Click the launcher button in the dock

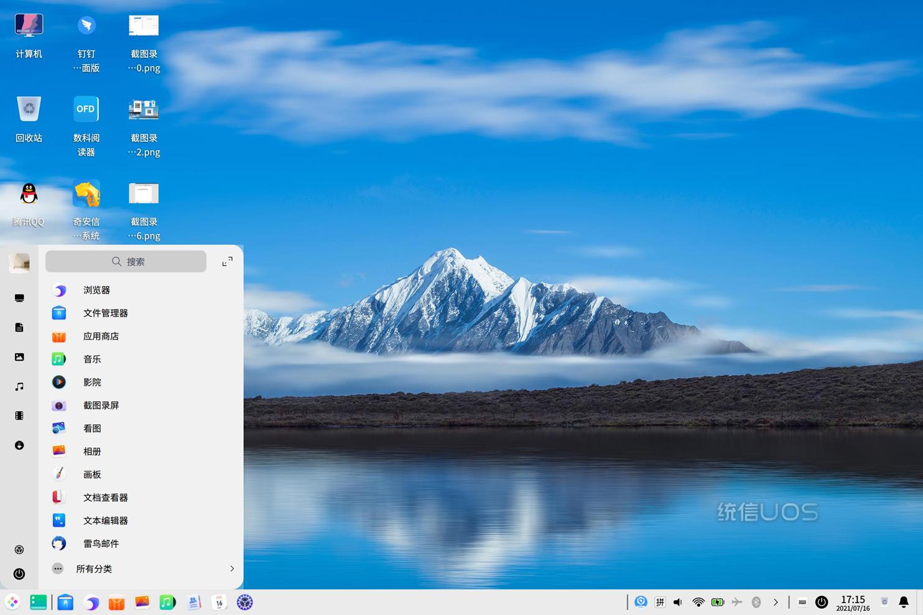click(x=12, y=602)
